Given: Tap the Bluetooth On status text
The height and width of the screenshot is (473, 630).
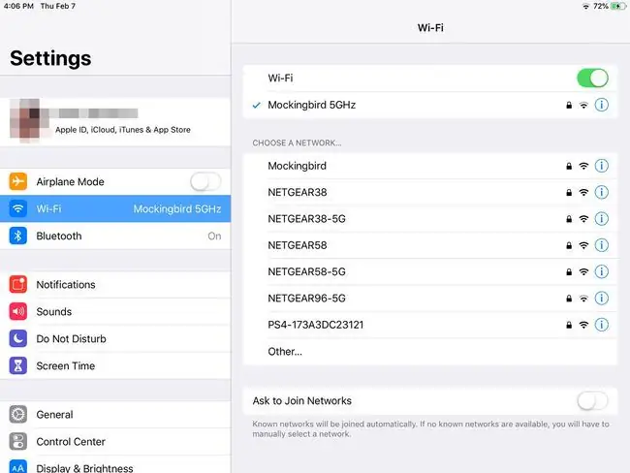Looking at the screenshot, I should click(214, 236).
